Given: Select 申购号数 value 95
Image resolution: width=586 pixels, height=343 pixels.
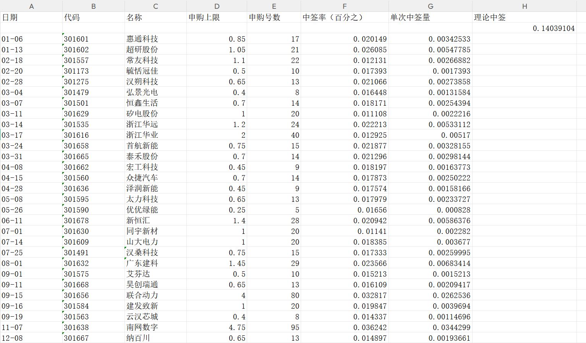Looking at the screenshot, I should [x=274, y=327].
